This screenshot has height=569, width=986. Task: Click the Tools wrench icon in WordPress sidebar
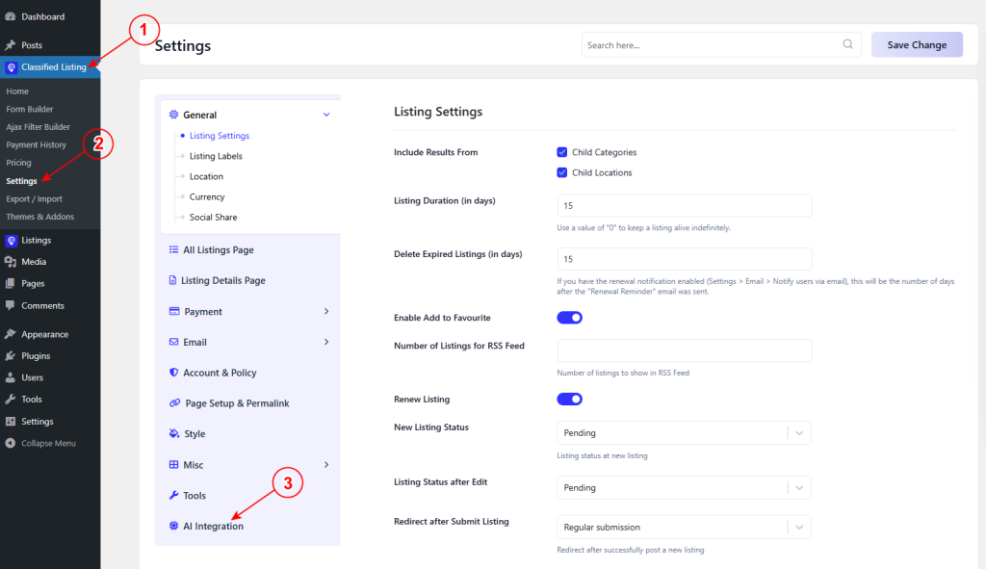pyautogui.click(x=10, y=400)
